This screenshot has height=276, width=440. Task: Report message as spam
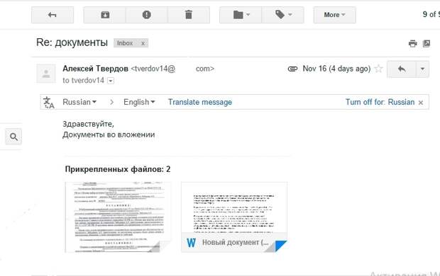click(x=146, y=15)
